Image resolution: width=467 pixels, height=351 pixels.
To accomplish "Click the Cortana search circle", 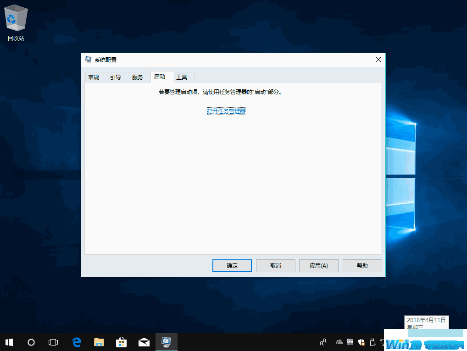I will [31, 342].
